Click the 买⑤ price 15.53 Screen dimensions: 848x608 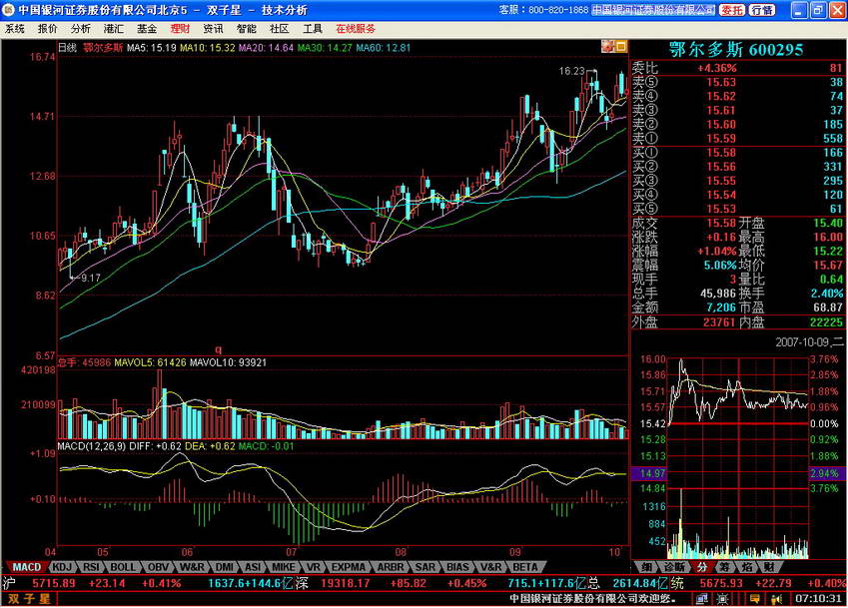click(721, 209)
